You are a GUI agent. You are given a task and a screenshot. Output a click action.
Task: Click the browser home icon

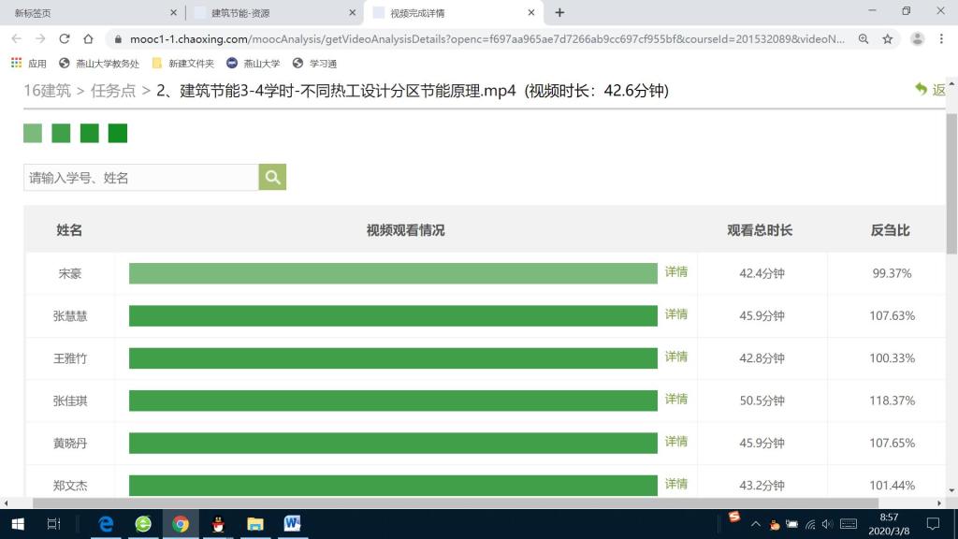click(88, 39)
